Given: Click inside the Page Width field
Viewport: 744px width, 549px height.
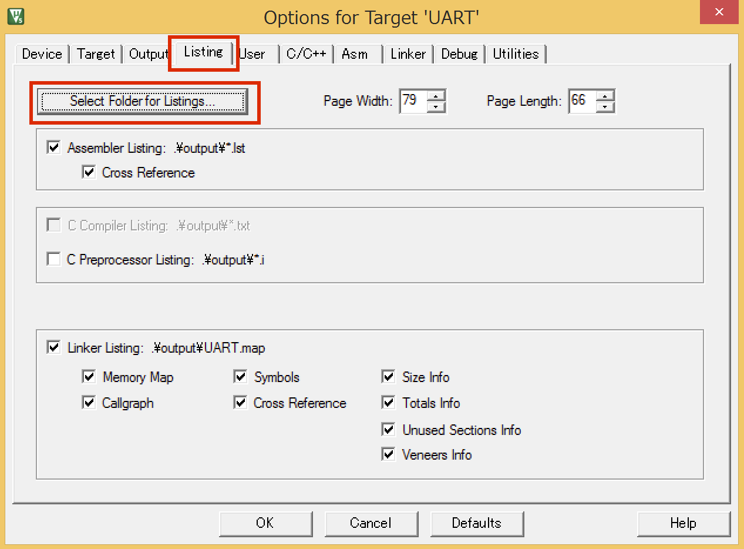Looking at the screenshot, I should (x=412, y=101).
